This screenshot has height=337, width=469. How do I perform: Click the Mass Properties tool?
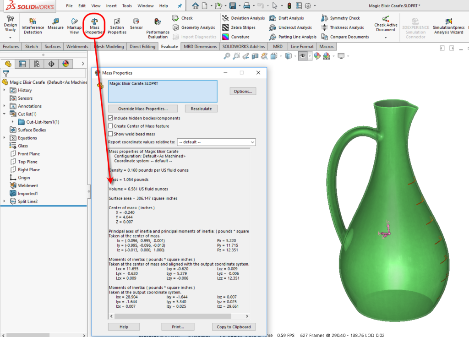point(94,26)
